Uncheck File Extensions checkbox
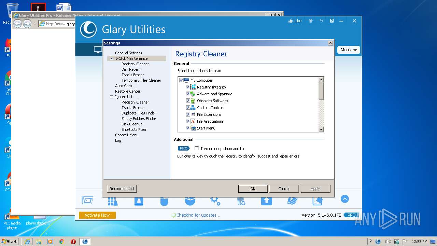 pyautogui.click(x=188, y=114)
